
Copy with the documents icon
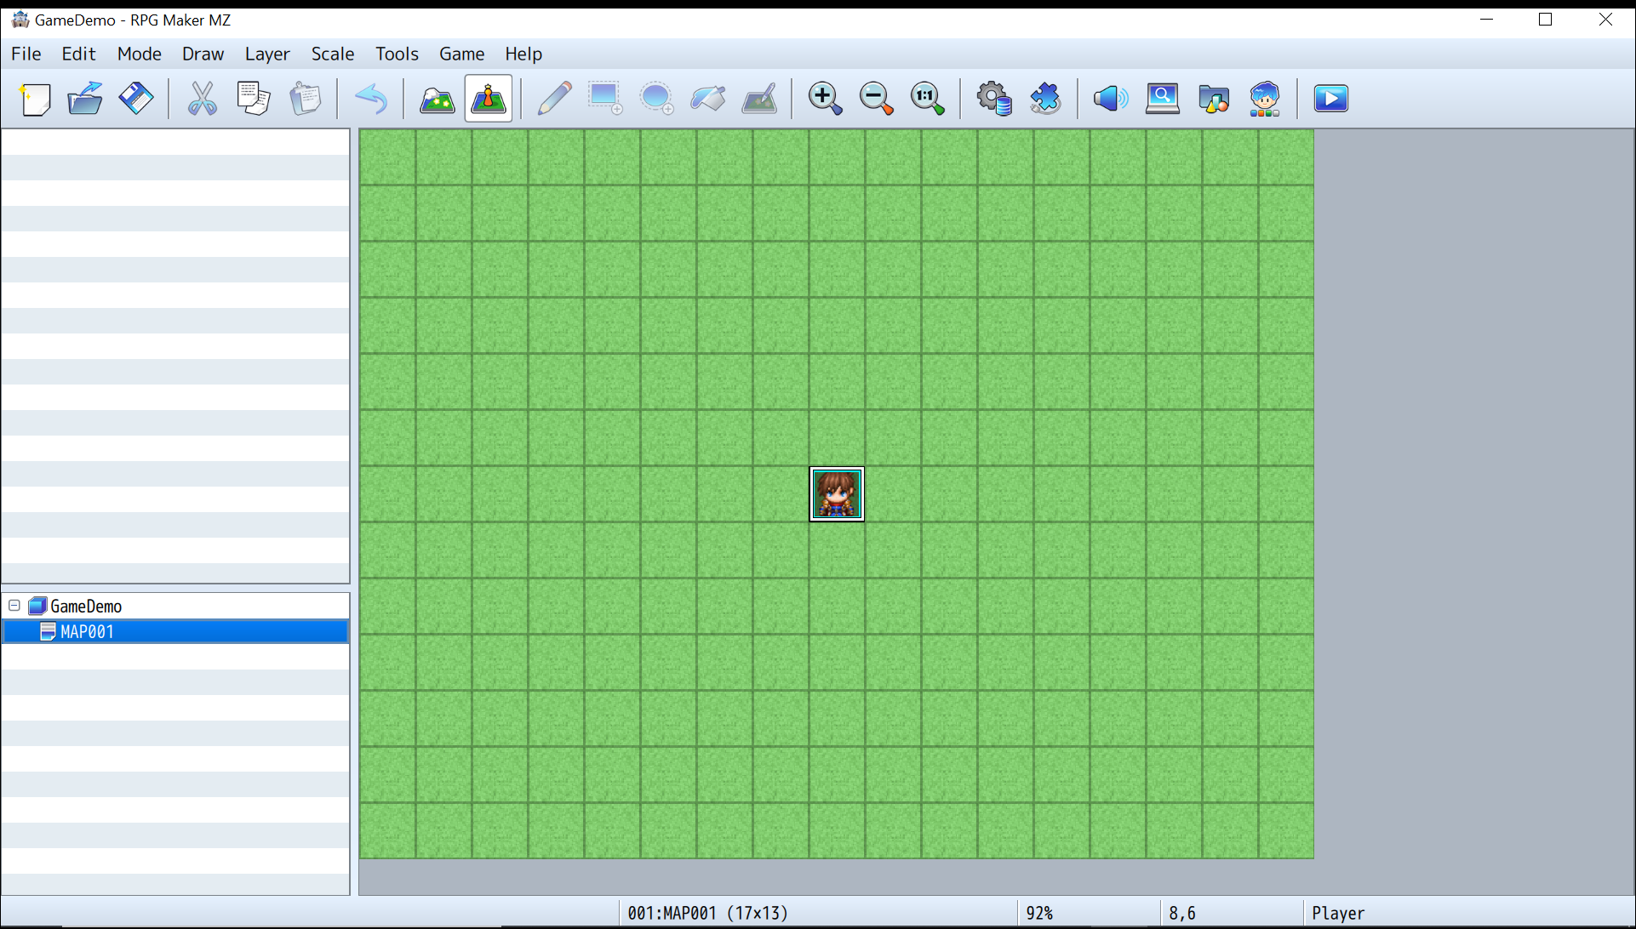(x=254, y=99)
